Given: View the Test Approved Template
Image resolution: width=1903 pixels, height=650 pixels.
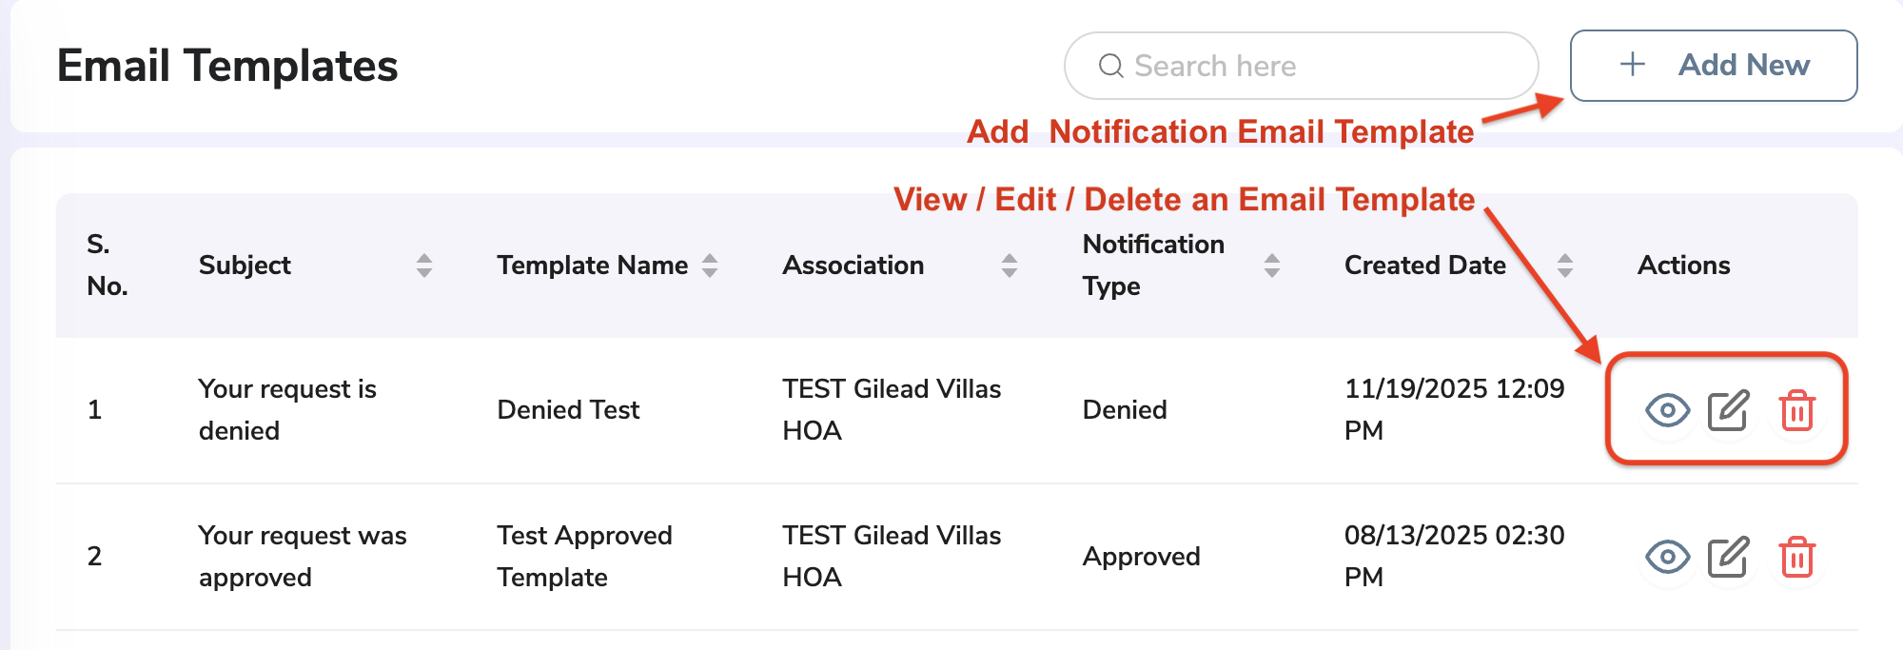Looking at the screenshot, I should coord(1667,557).
